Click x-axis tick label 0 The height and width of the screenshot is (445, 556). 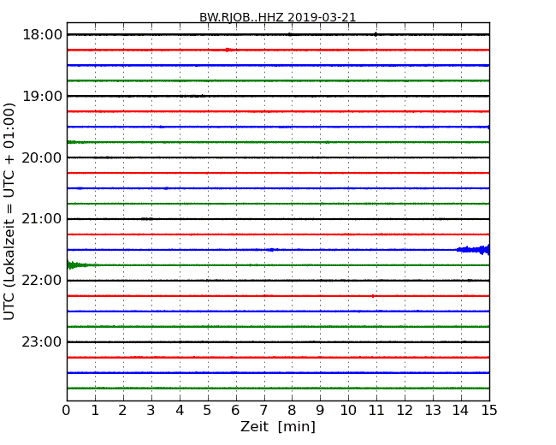pyautogui.click(x=67, y=411)
